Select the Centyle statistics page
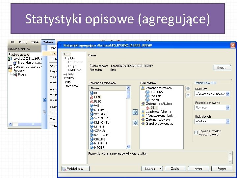This screenshot has width=237, height=178. click(72, 66)
